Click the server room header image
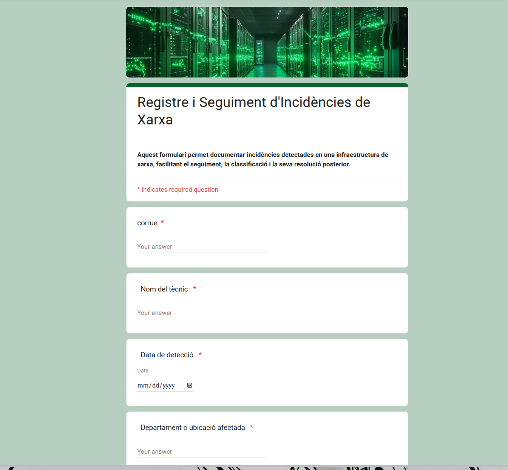 pyautogui.click(x=267, y=42)
